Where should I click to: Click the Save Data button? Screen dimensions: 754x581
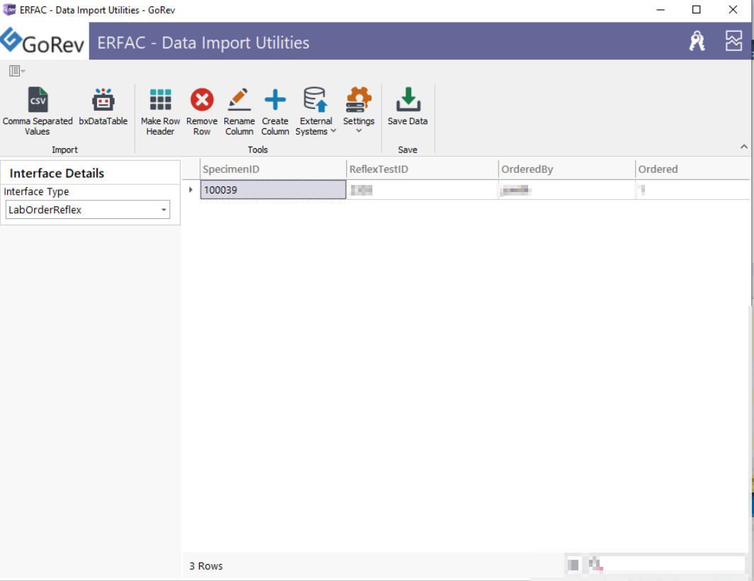(x=407, y=106)
